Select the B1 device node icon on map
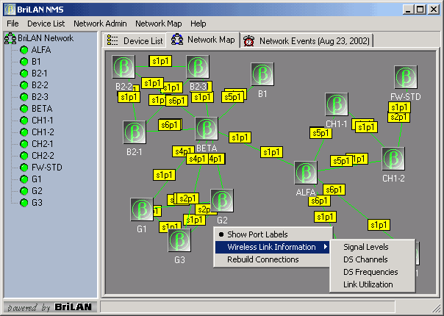Viewport: 444px width, 316px height. tap(262, 74)
